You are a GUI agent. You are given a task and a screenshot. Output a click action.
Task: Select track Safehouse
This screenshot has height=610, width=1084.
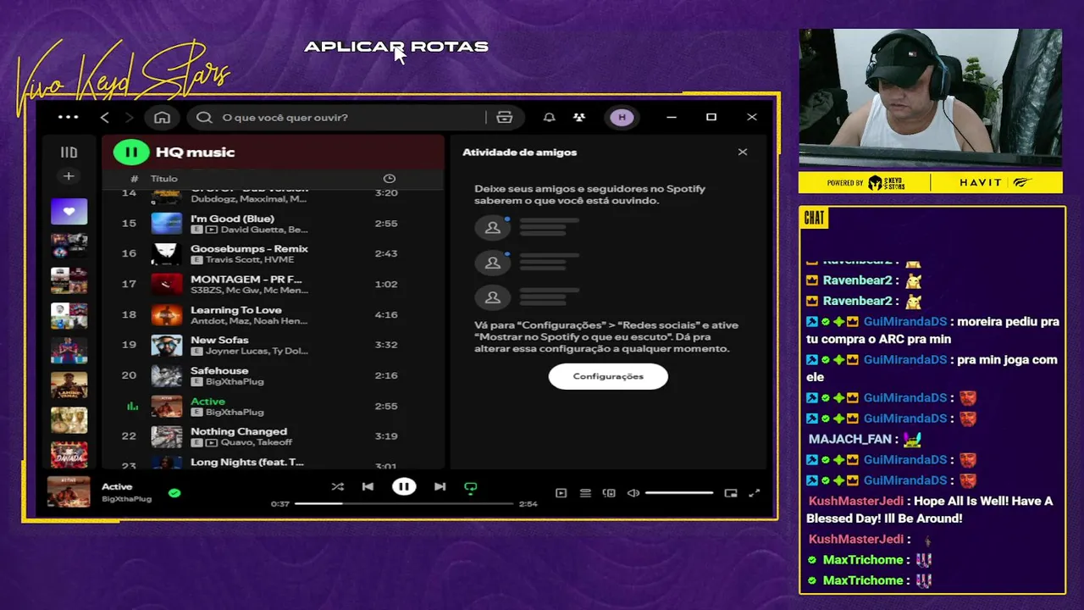[271, 375]
